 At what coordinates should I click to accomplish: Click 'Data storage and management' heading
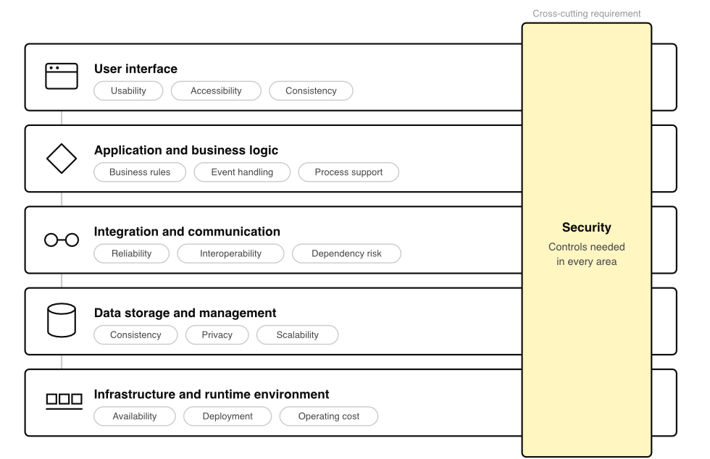point(185,313)
